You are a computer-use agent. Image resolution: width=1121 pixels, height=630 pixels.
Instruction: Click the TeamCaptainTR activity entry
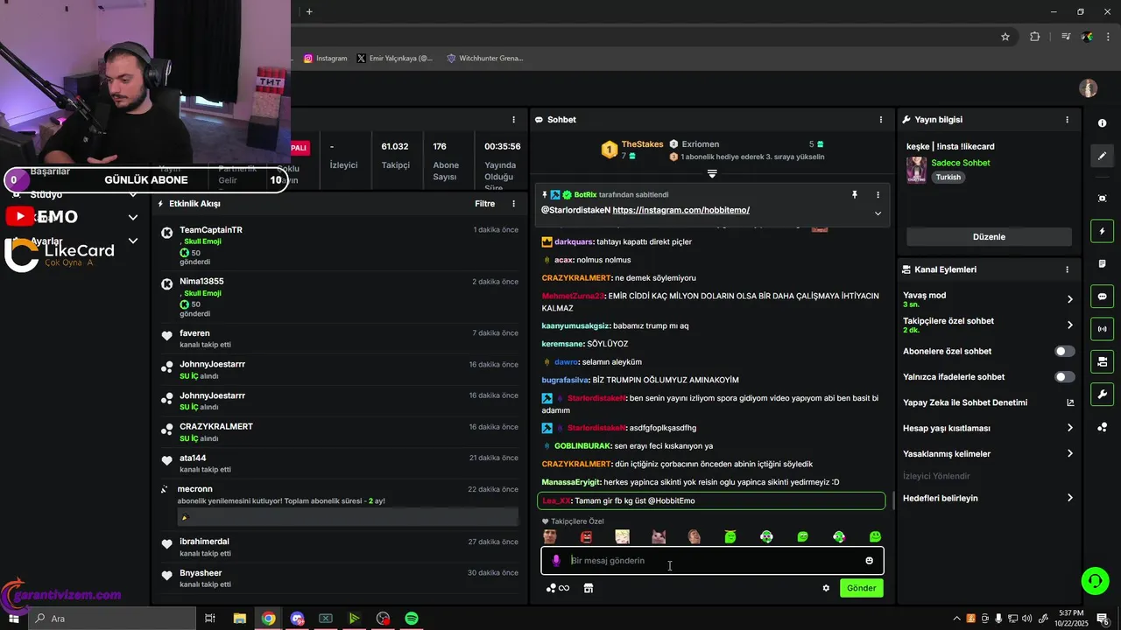(x=341, y=246)
